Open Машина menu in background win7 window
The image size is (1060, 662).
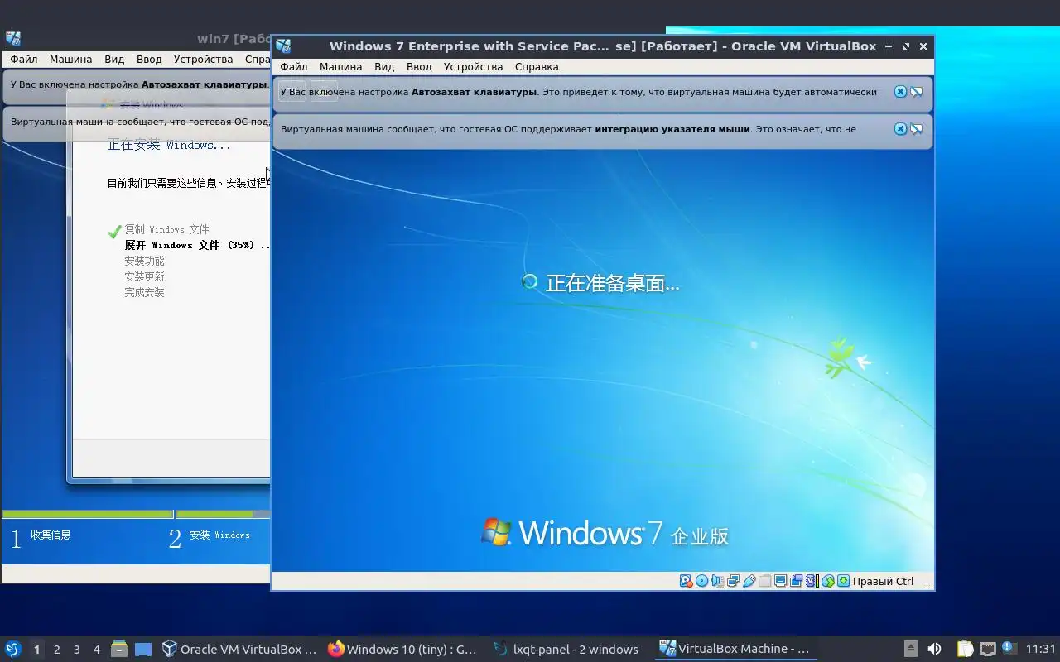pyautogui.click(x=70, y=60)
